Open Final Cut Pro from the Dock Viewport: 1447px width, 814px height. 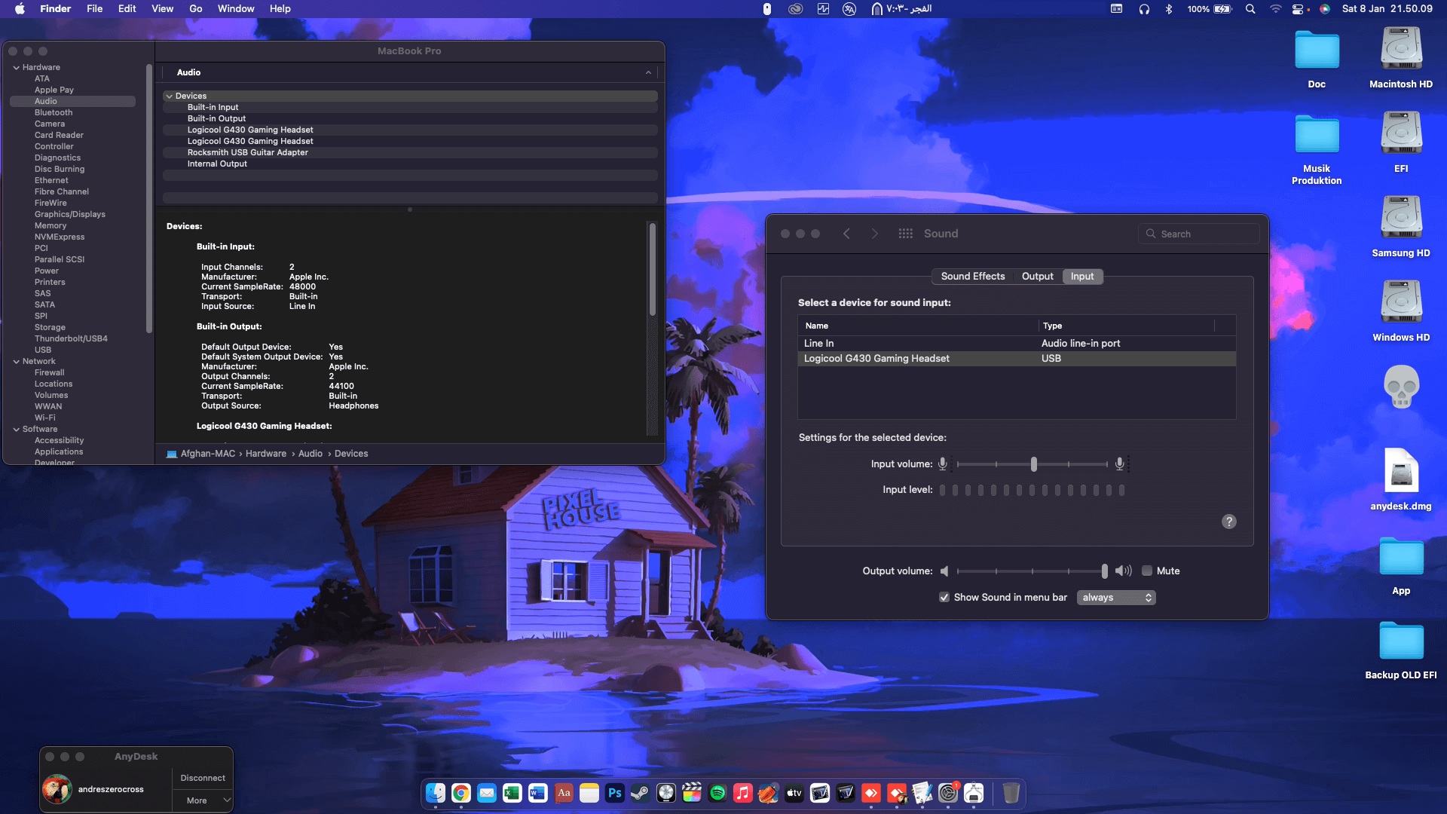[x=691, y=793]
